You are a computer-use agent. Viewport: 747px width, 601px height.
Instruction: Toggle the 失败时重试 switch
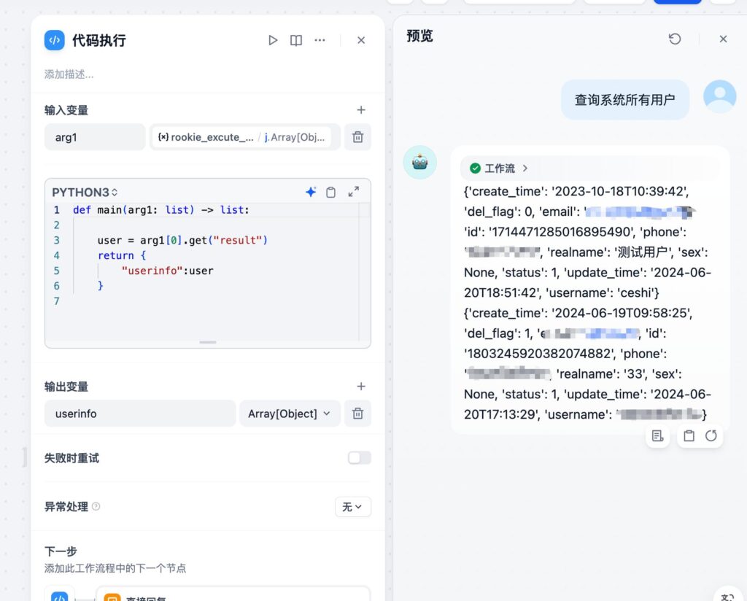point(359,458)
